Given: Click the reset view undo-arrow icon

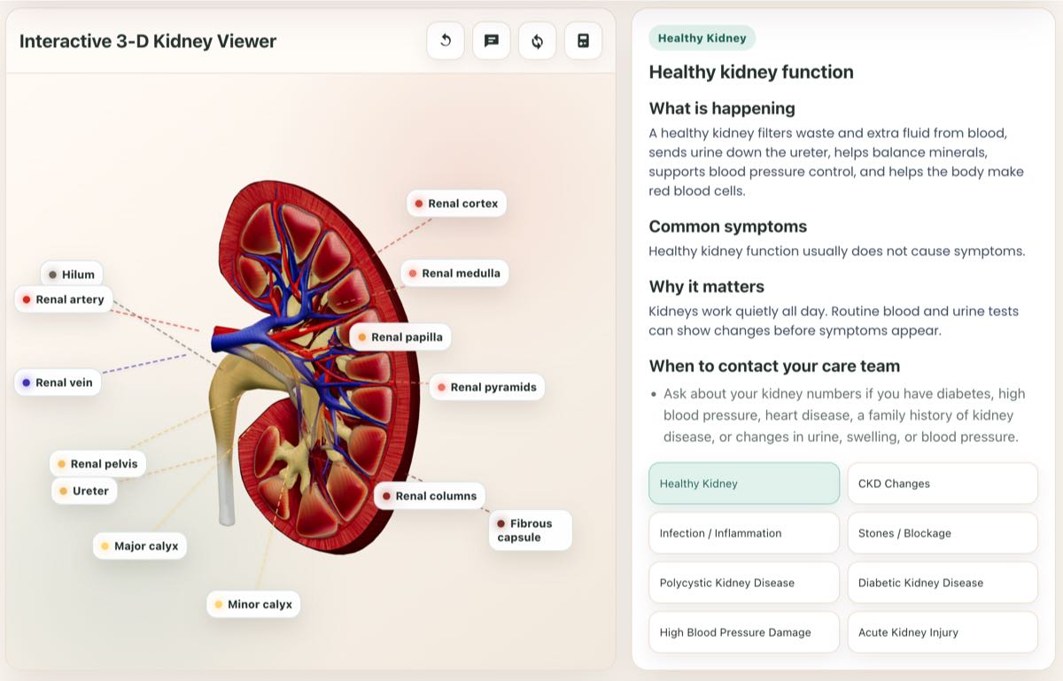Looking at the screenshot, I should pos(446,41).
